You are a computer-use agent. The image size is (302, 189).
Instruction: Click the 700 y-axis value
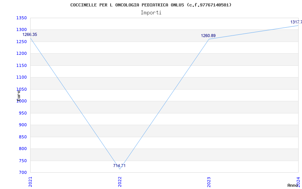point(23,172)
